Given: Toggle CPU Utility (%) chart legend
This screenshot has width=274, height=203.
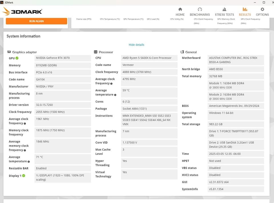Looking at the screenshot, I should tap(177, 19).
